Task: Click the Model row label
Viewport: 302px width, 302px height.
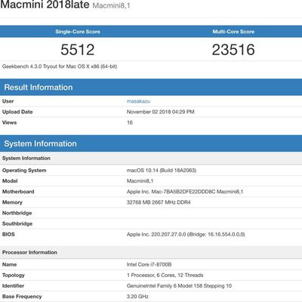Action: pos(10,181)
